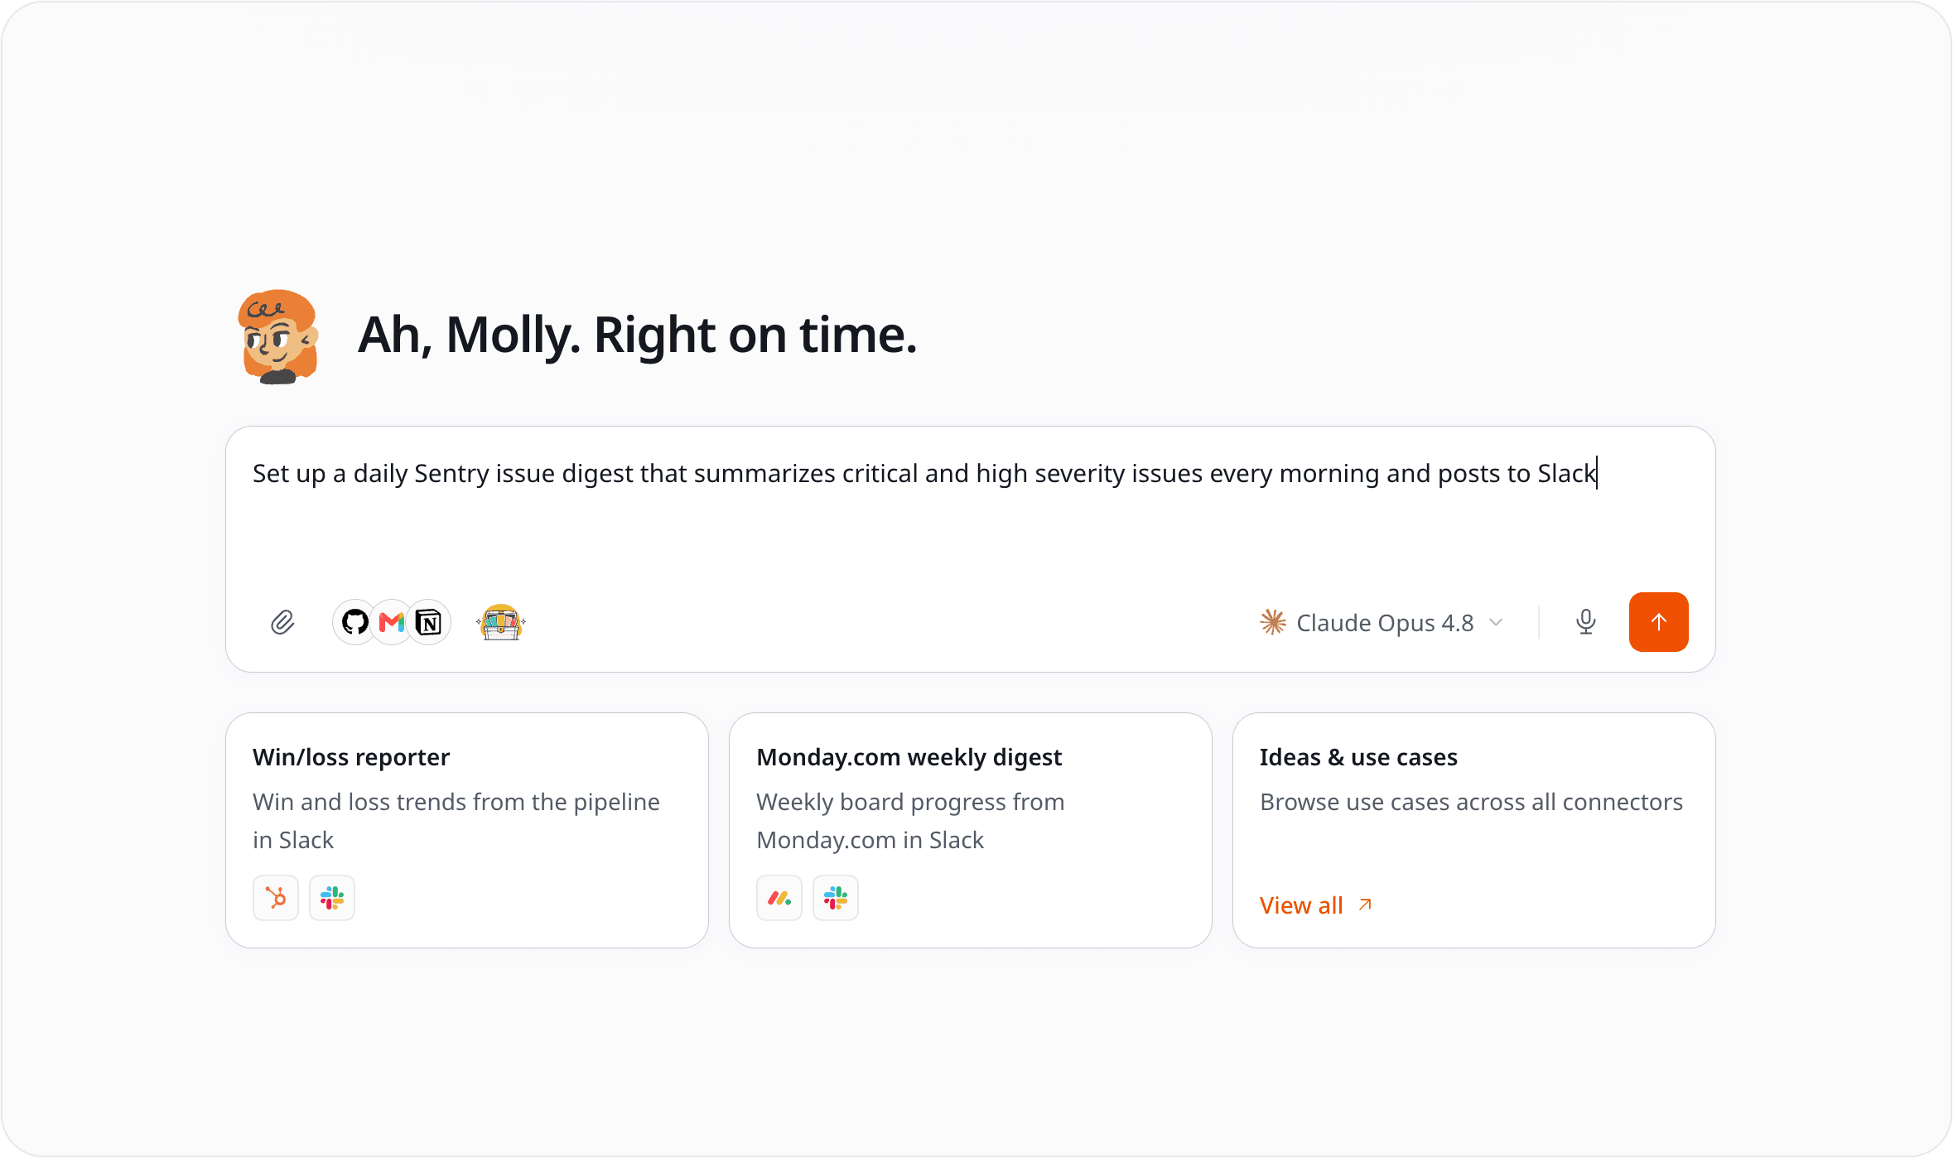Start voice input with microphone icon
Image resolution: width=1953 pixels, height=1158 pixels.
click(x=1586, y=622)
